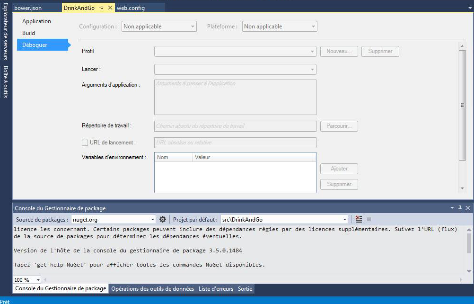Screen dimensions: 474x304
Task: Sort variables by the Nom column
Action: 174,157
